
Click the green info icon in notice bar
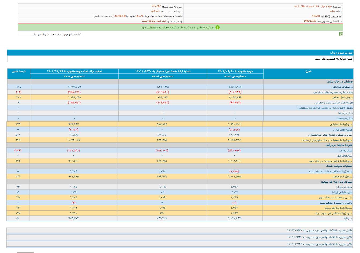217,27
